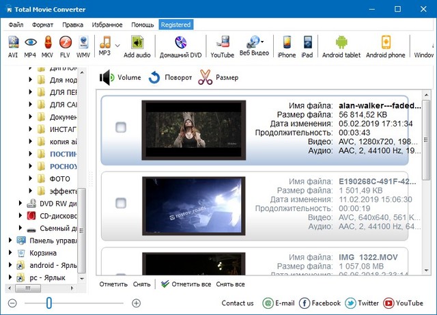Open the Facebook link in footer
437x315 pixels.
click(320, 303)
